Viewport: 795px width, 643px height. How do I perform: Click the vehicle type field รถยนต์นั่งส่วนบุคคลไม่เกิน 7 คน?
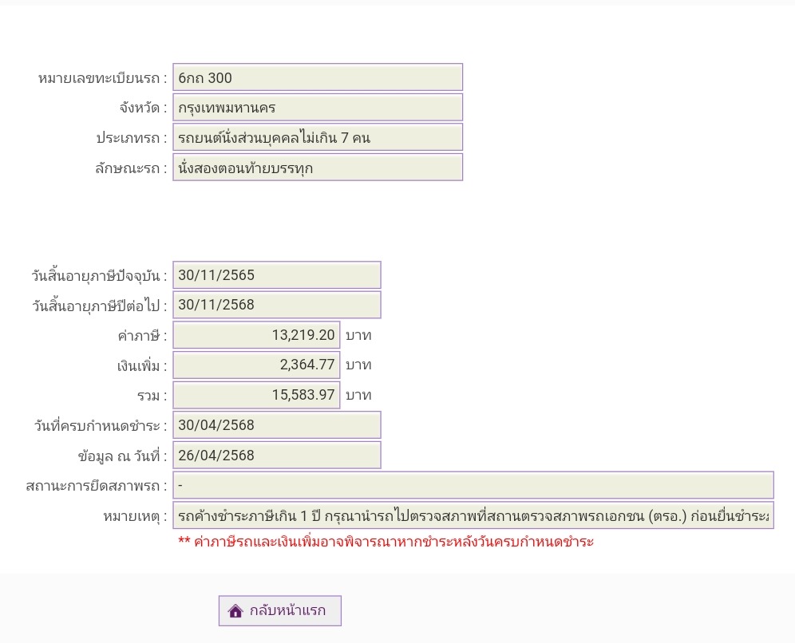coord(318,137)
